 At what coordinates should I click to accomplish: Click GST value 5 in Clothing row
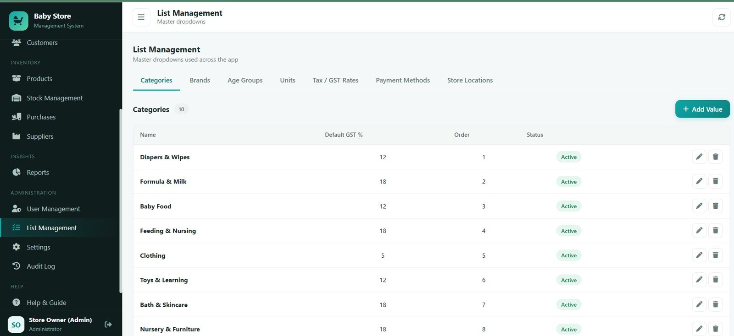383,255
